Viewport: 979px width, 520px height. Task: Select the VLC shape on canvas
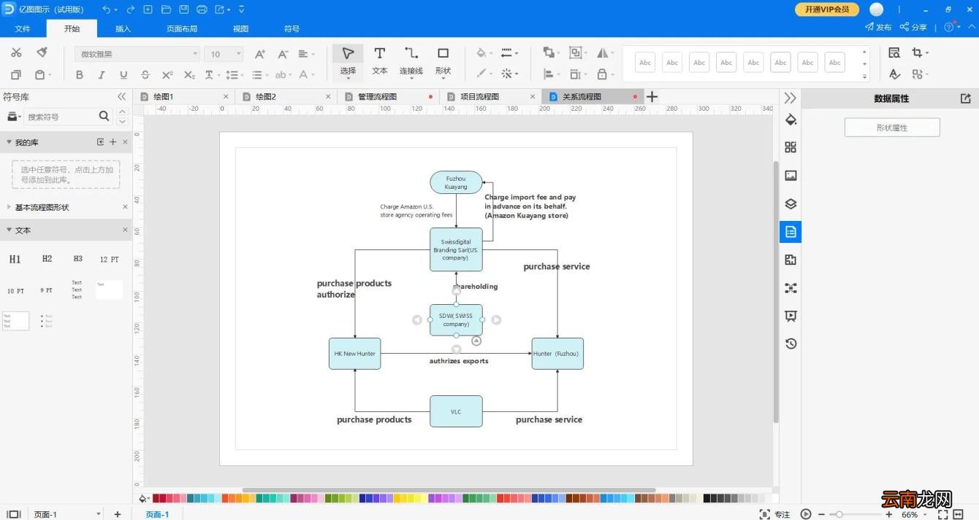click(x=456, y=411)
